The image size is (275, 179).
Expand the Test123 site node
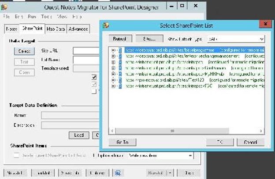[x=113, y=80]
